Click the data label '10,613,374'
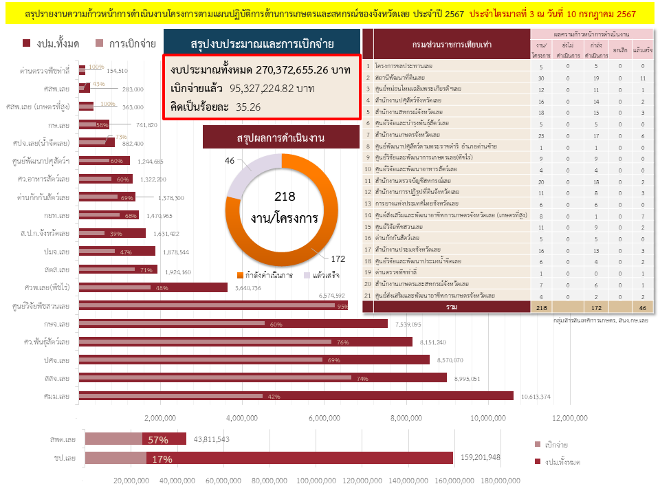This screenshot has width=660, height=495. pos(536,397)
